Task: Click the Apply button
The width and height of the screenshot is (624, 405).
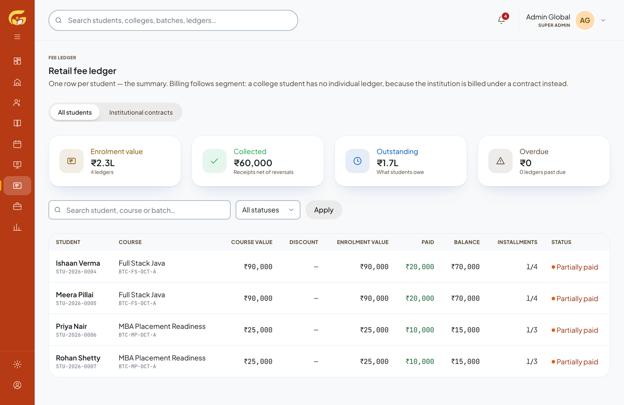Action: click(324, 210)
